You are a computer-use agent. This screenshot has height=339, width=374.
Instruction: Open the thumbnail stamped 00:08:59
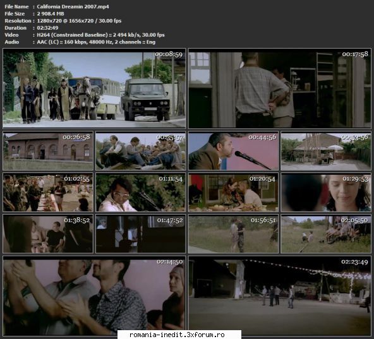tap(94, 88)
